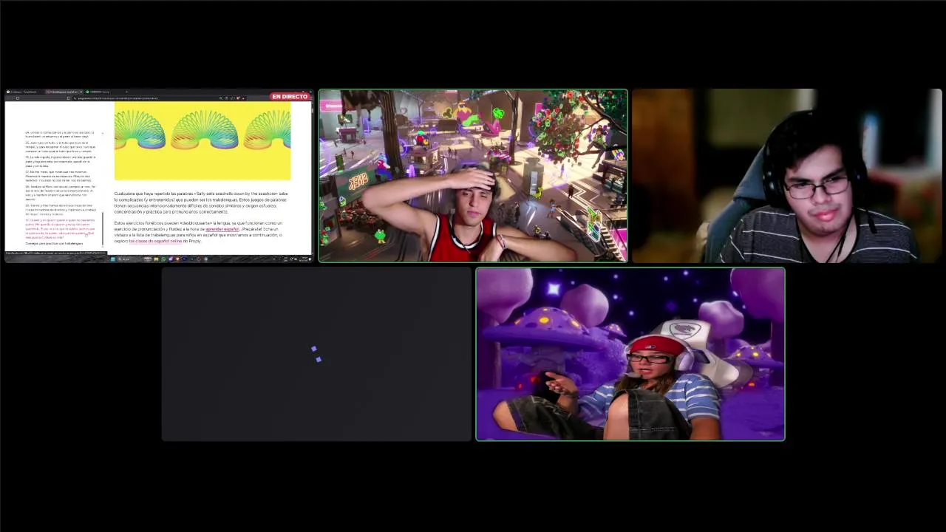Open the Windows Start button in shared taskbar
946x532 pixels.
click(113, 259)
